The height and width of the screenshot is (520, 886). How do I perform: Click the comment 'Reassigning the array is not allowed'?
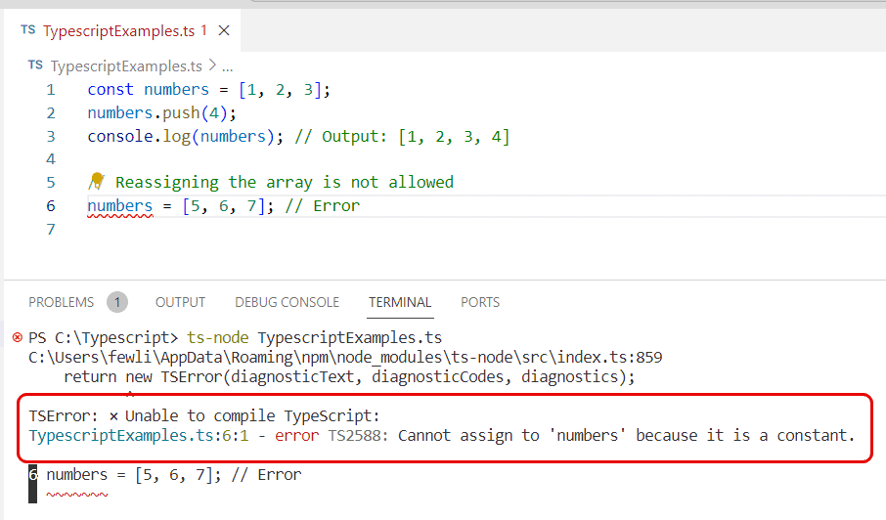(x=285, y=182)
